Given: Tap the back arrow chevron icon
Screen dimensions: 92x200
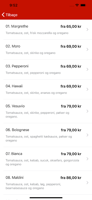Looking at the screenshot, I should coord(3,15).
